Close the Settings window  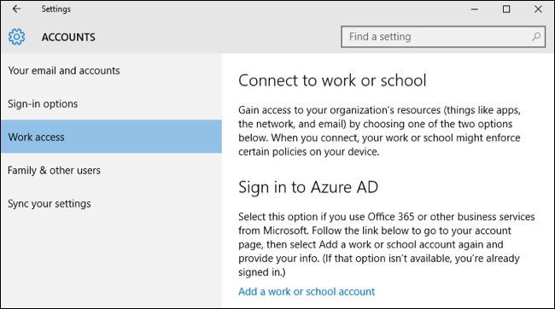pyautogui.click(x=538, y=9)
